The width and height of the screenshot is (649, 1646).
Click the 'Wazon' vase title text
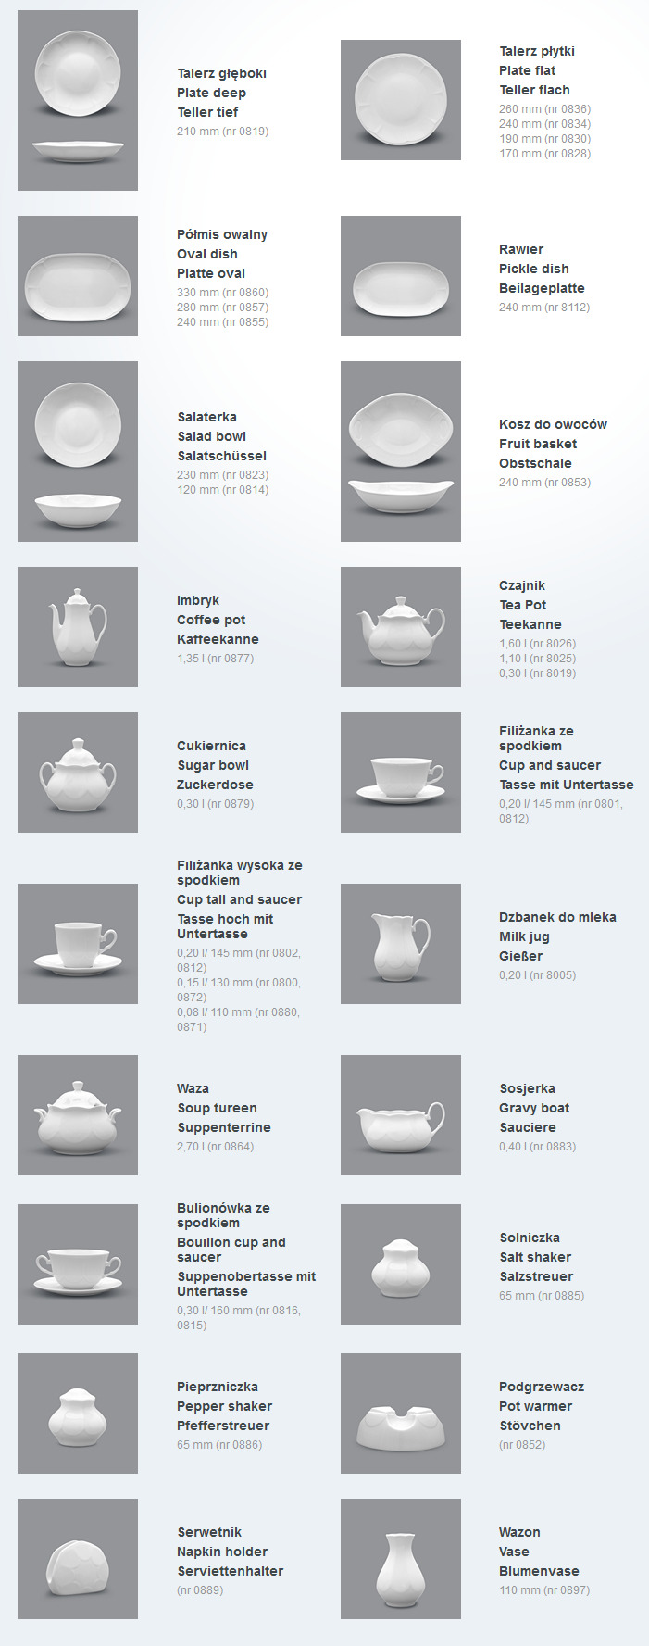pos(519,1532)
